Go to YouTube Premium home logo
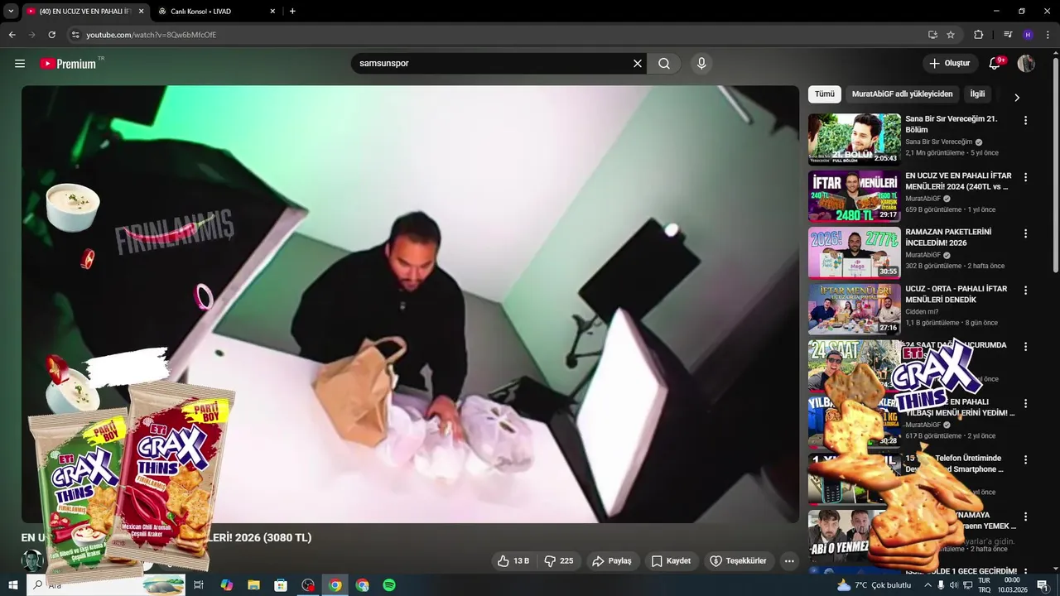Screen dimensions: 1060x596 68,64
